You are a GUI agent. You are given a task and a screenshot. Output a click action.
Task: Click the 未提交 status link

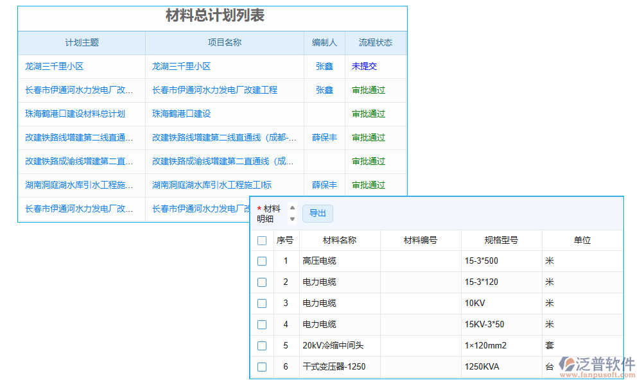coord(366,66)
